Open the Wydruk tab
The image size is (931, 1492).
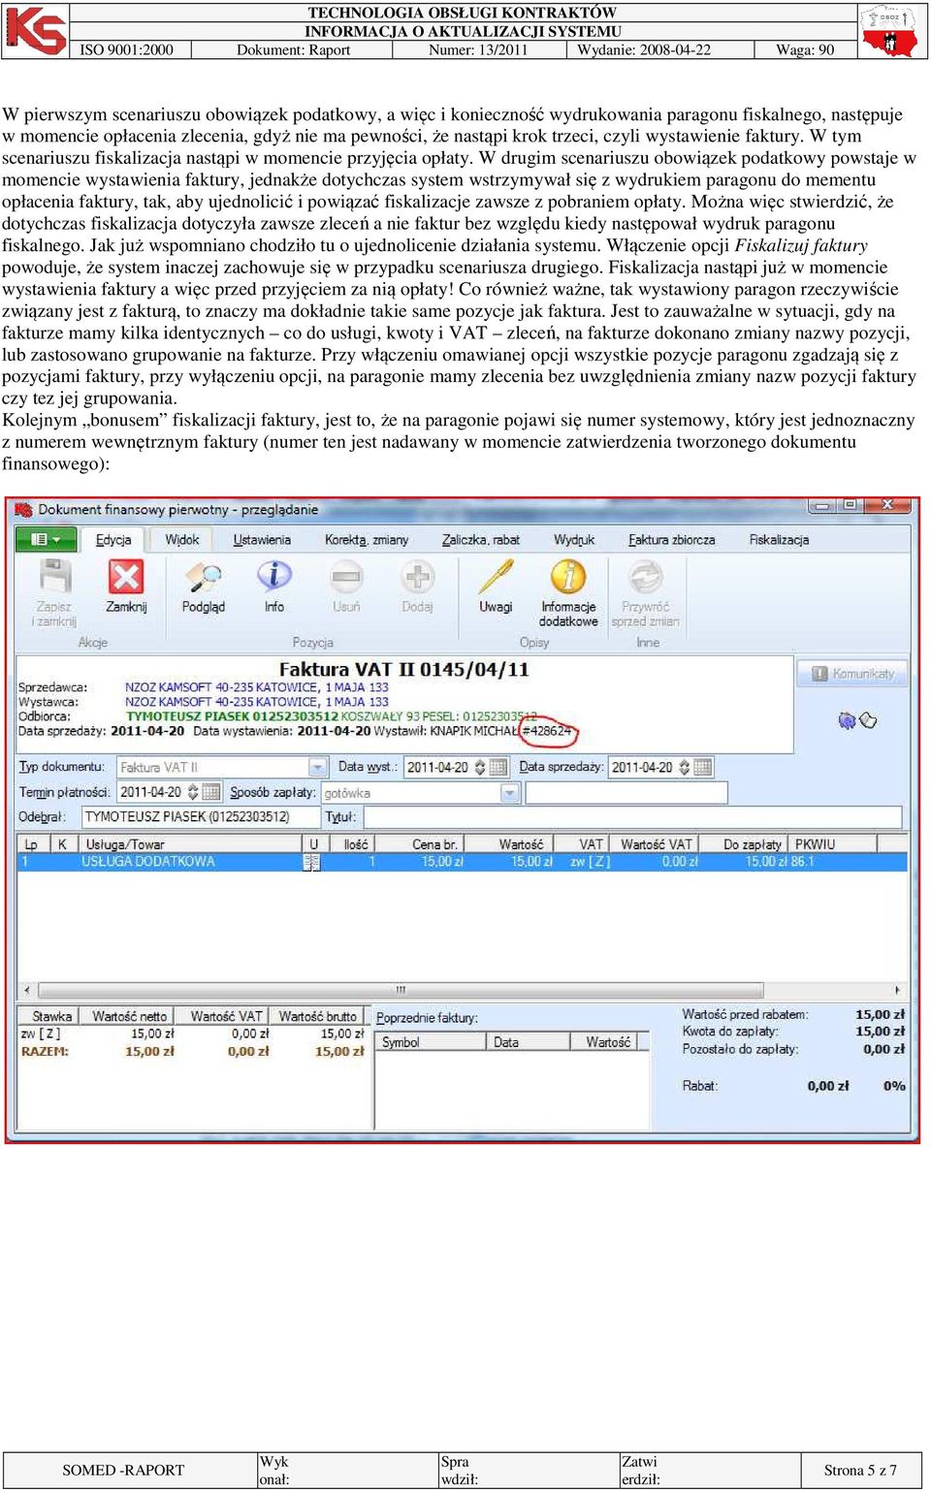[x=574, y=540]
